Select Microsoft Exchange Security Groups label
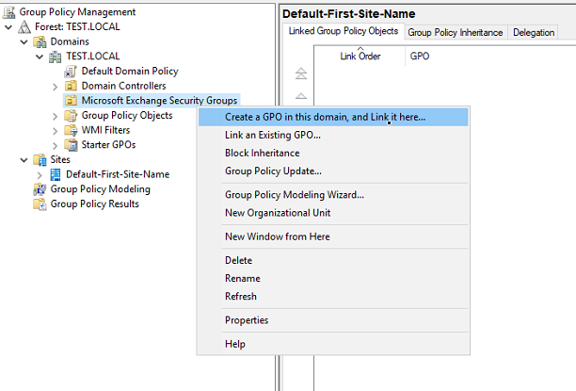Image resolution: width=576 pixels, height=391 pixels. (159, 101)
